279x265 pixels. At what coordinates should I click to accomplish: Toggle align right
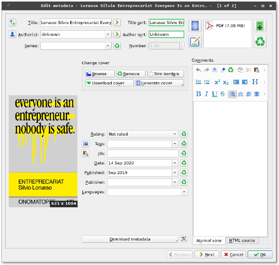point(248,94)
